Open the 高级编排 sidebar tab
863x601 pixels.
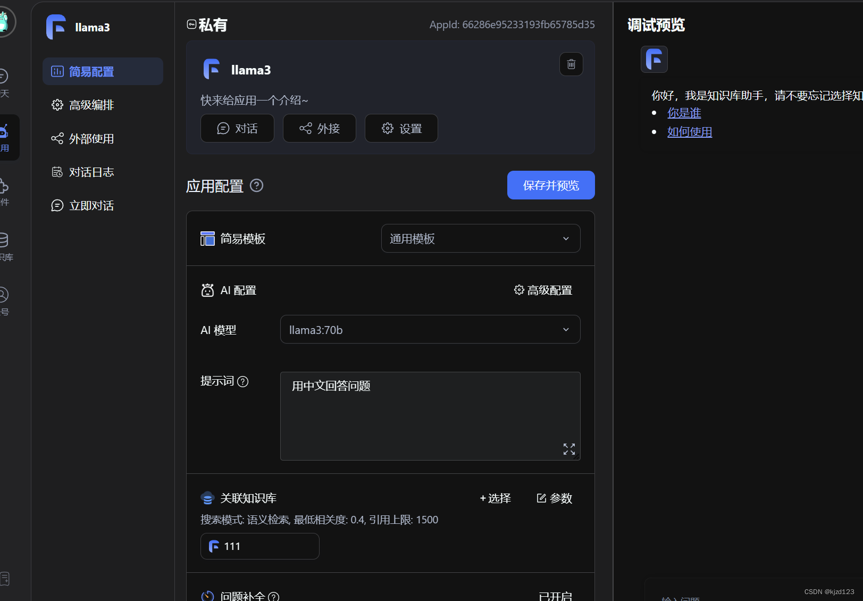(103, 105)
